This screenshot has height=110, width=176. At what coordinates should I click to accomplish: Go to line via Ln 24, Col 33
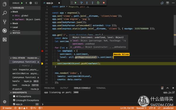[127, 108]
